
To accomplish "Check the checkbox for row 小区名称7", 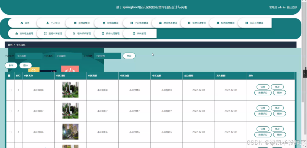I will coord(10,111).
